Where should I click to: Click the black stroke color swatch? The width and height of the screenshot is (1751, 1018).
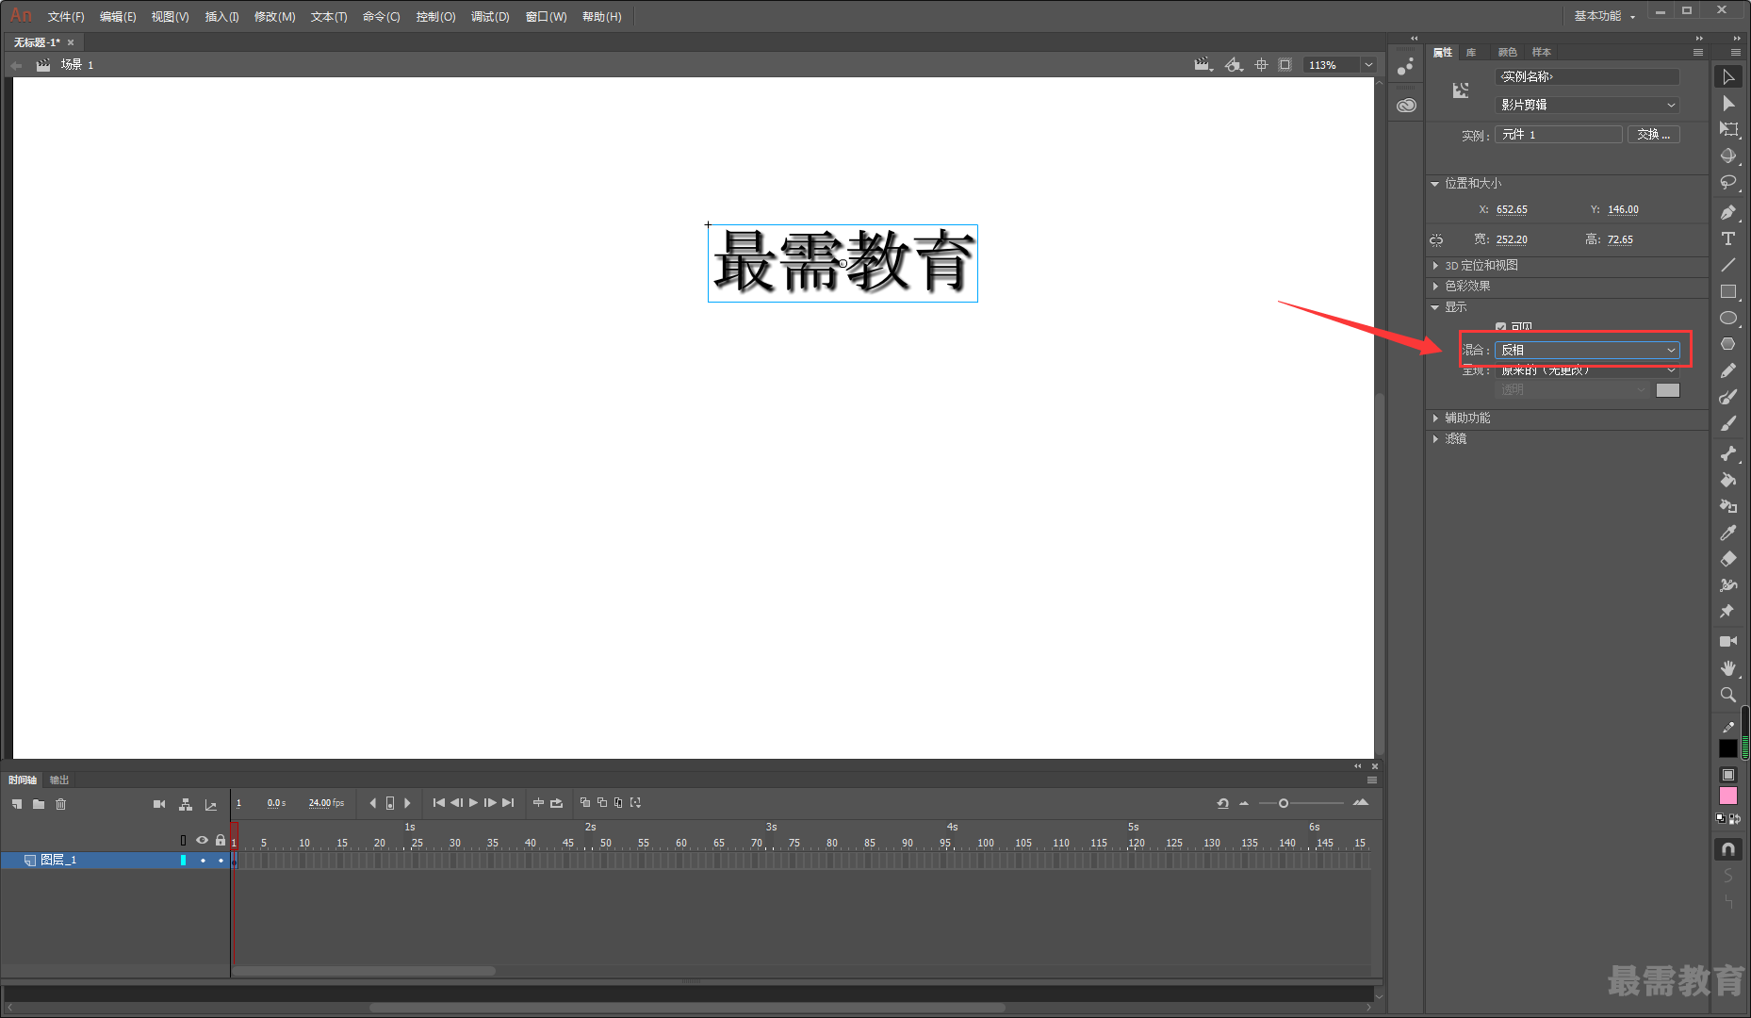click(1727, 748)
